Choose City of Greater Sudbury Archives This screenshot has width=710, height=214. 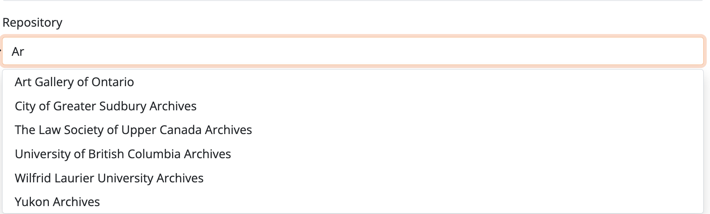click(x=106, y=106)
